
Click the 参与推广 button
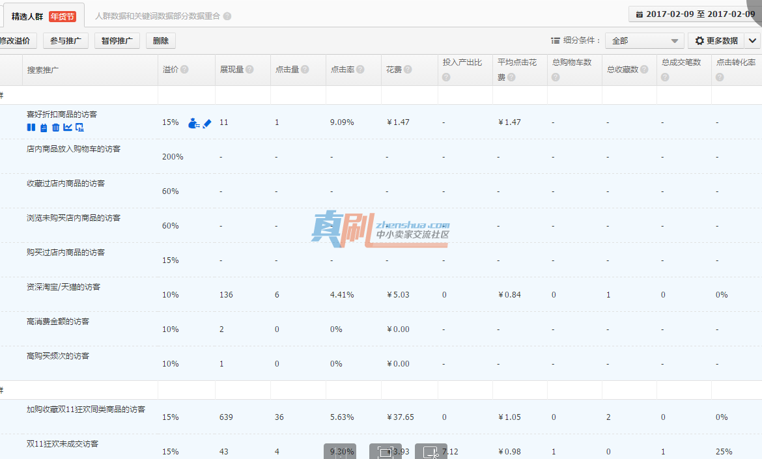click(66, 41)
